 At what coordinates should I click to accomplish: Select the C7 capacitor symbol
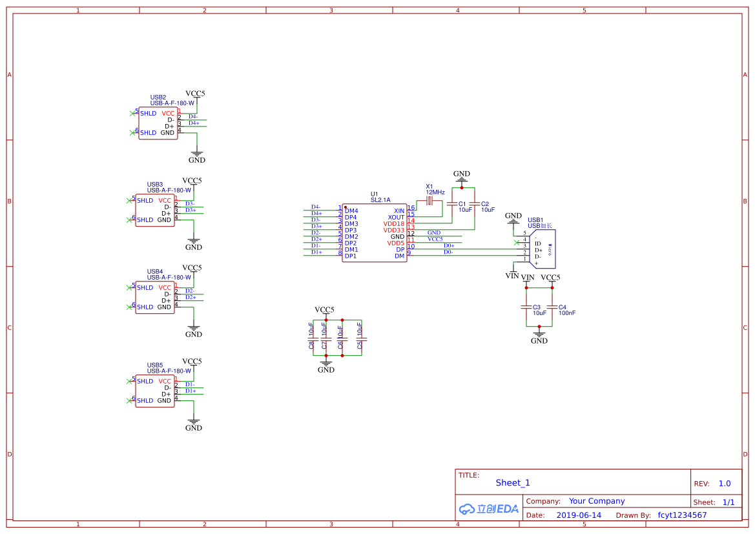pos(326,339)
